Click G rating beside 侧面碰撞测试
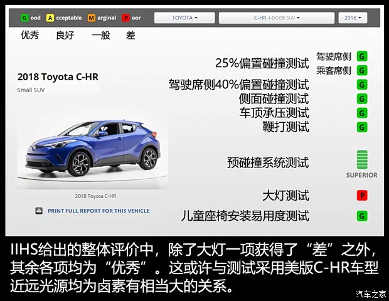The width and height of the screenshot is (389, 301). 362,99
